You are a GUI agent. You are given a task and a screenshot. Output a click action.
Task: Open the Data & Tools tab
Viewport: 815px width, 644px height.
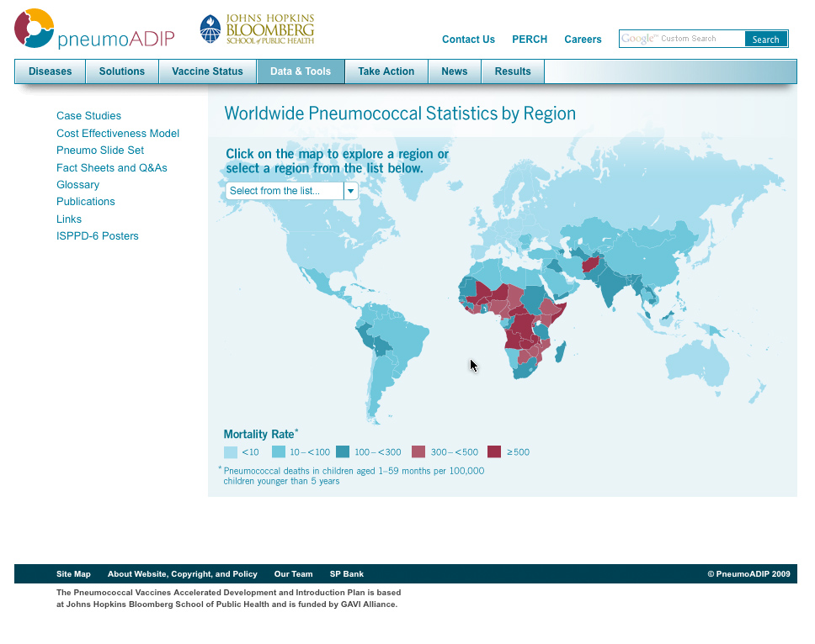coord(301,71)
